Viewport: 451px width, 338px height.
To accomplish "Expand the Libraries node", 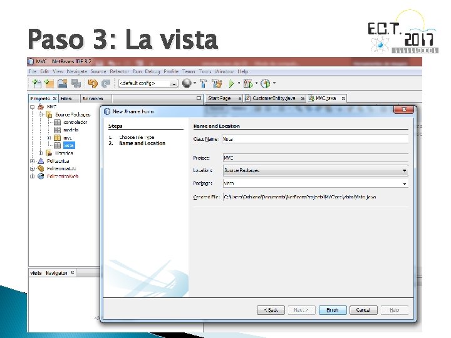I will (x=41, y=153).
